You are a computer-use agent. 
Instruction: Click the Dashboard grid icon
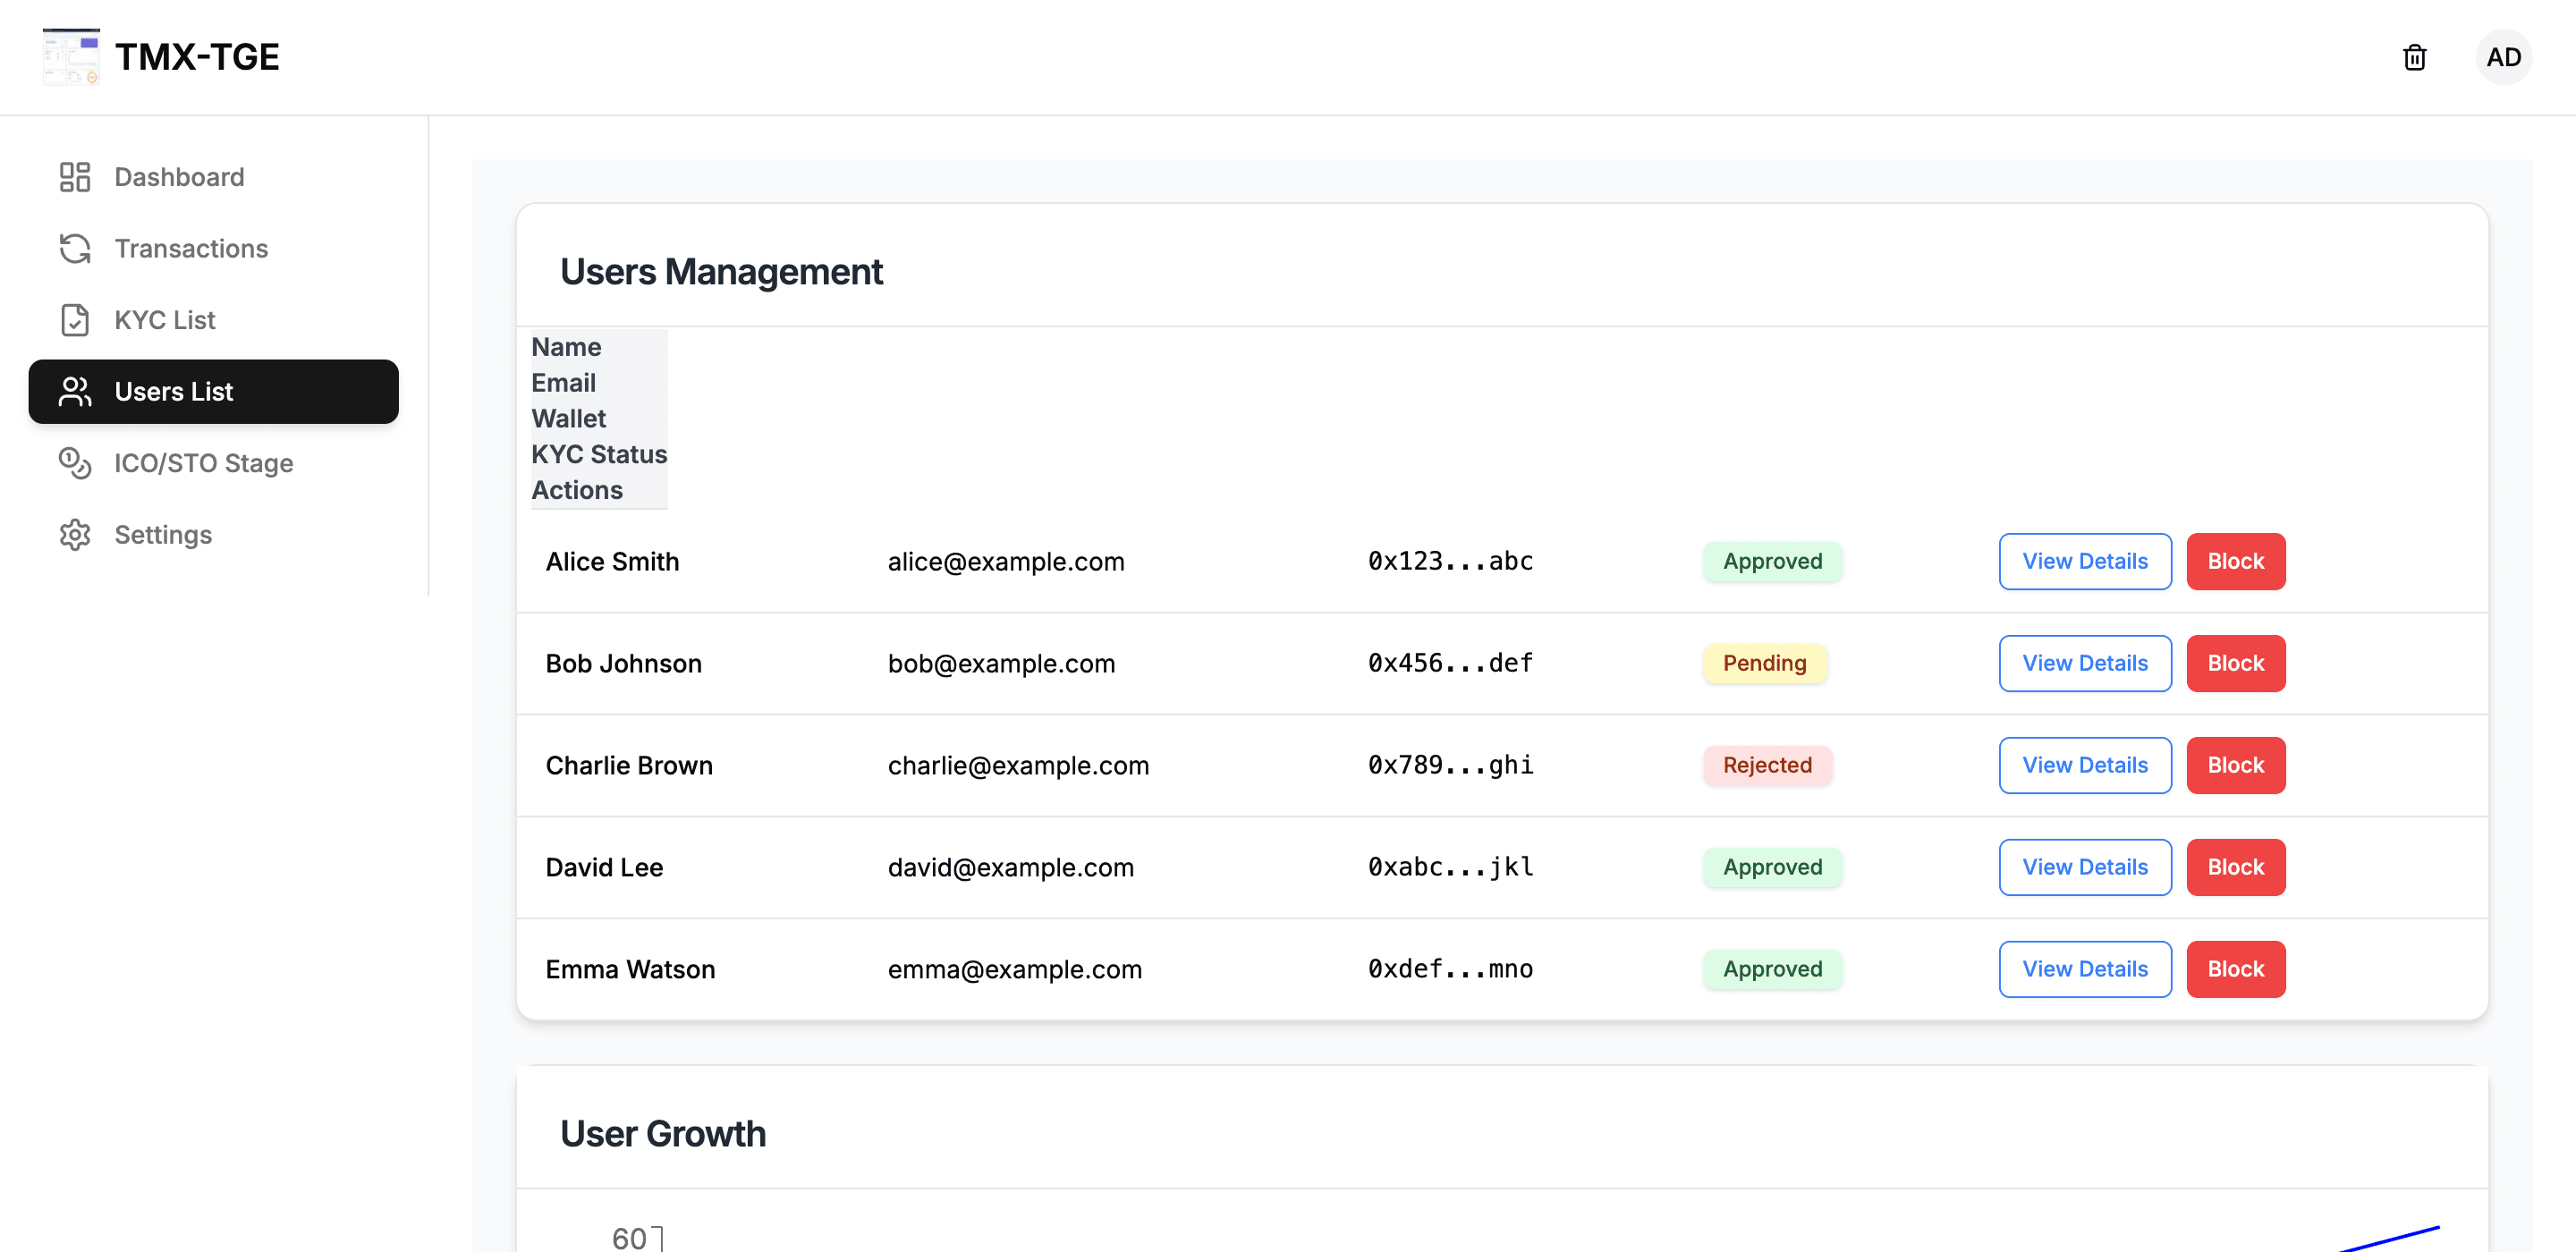tap(75, 177)
